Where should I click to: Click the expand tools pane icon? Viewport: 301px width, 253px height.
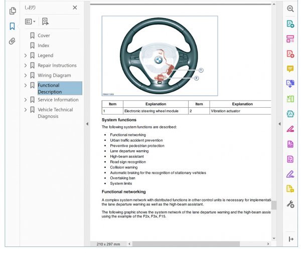(x=291, y=239)
